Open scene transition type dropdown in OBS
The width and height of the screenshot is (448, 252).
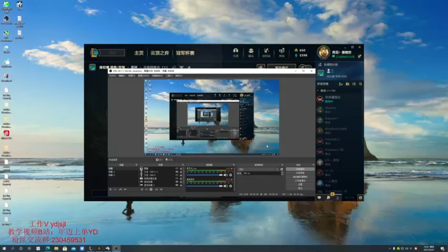258,169
